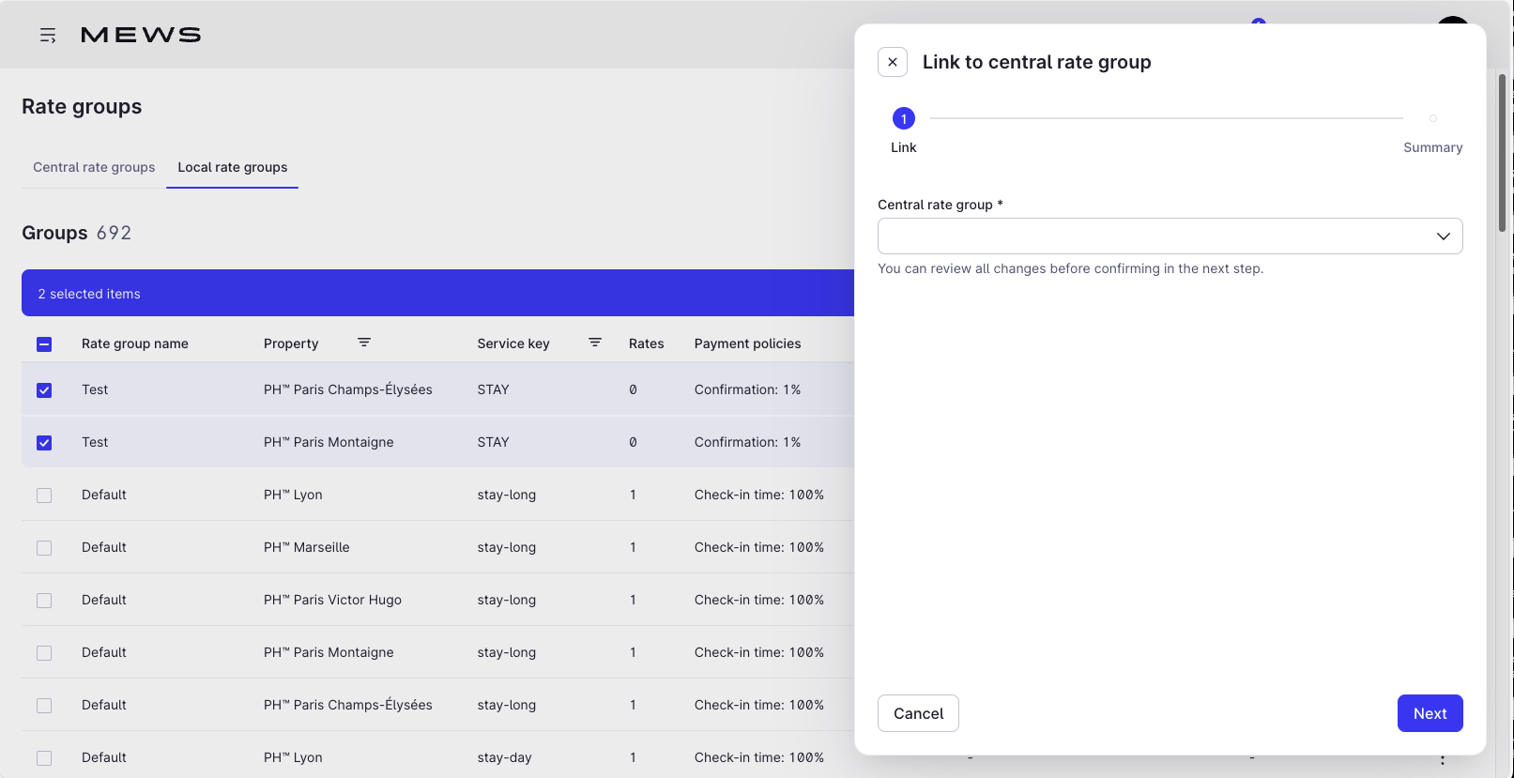Click Groups 692 count heading
Screen dimensions: 1514x778
point(77,233)
